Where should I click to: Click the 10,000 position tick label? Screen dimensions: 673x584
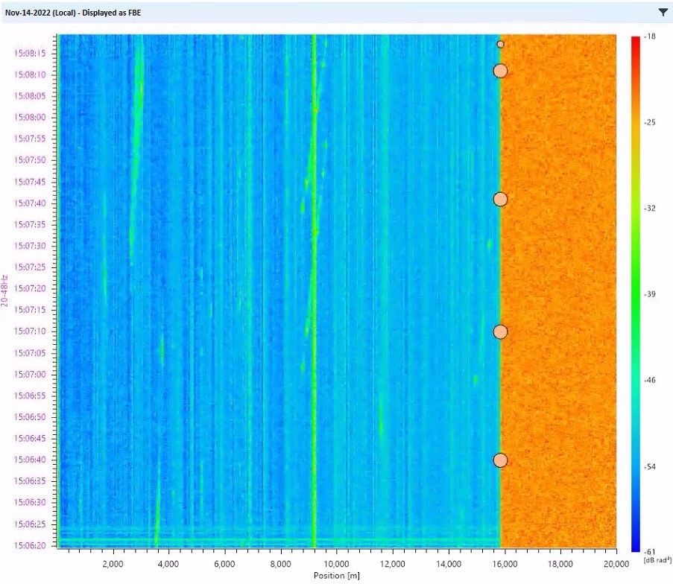pyautogui.click(x=336, y=563)
